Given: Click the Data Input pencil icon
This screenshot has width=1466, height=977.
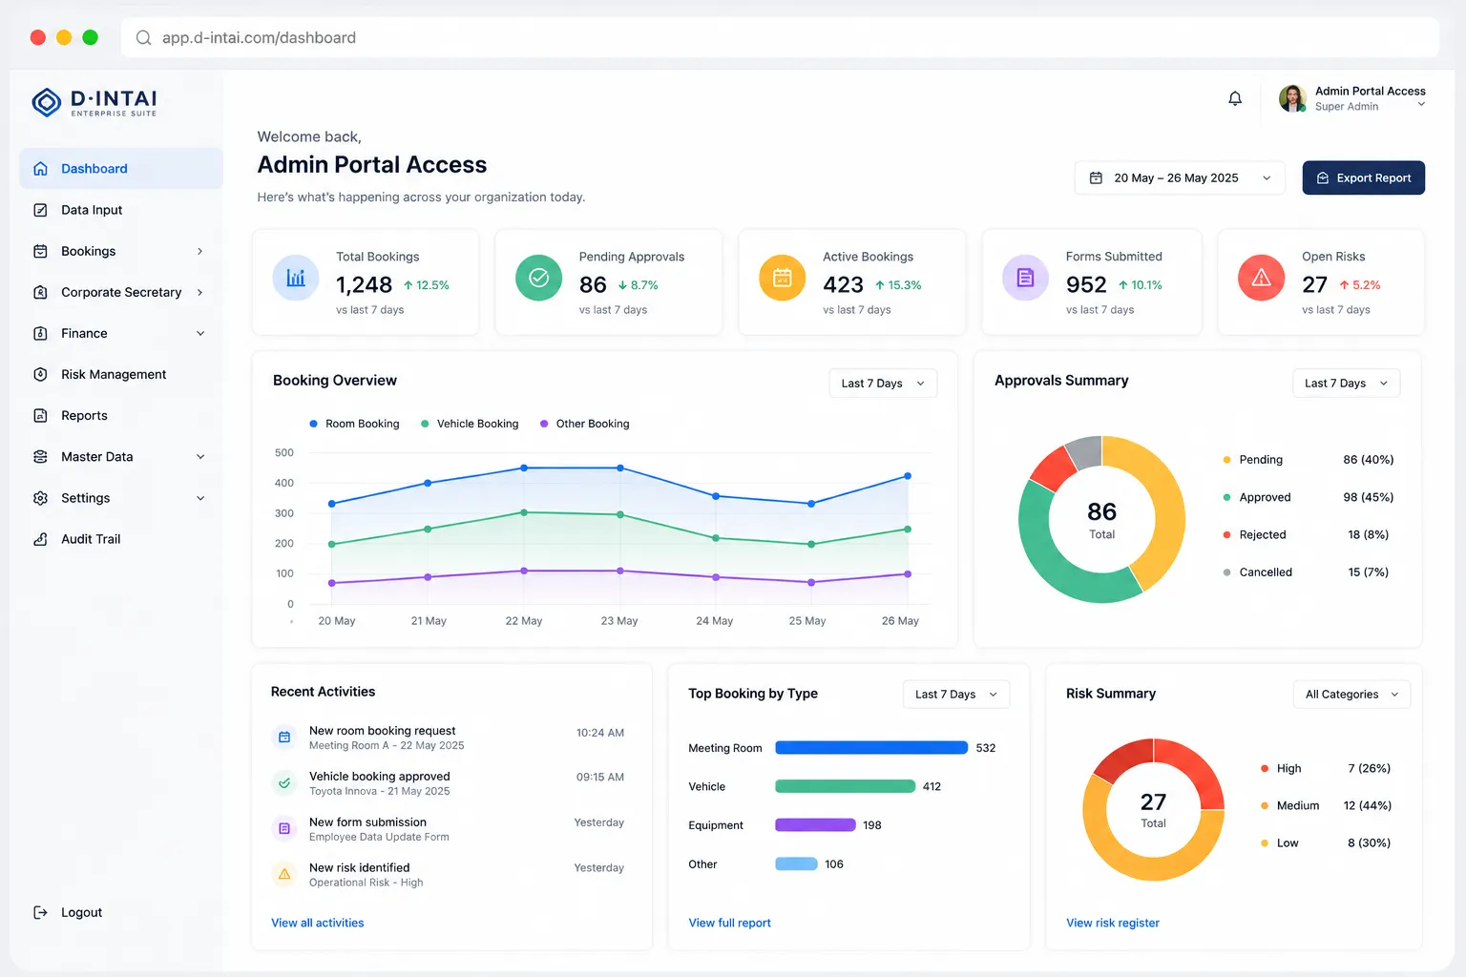Looking at the screenshot, I should point(40,210).
